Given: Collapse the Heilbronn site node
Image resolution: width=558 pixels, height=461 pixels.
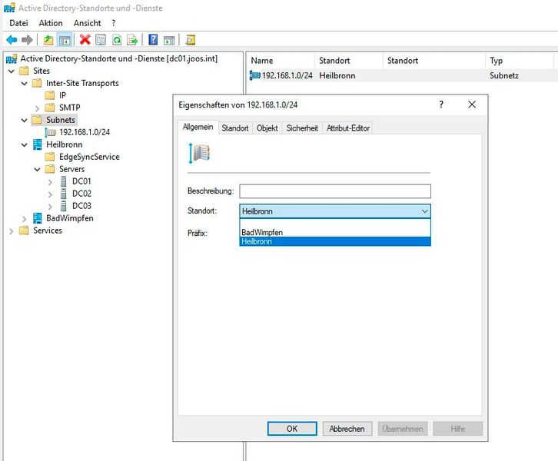Looking at the screenshot, I should coord(24,144).
